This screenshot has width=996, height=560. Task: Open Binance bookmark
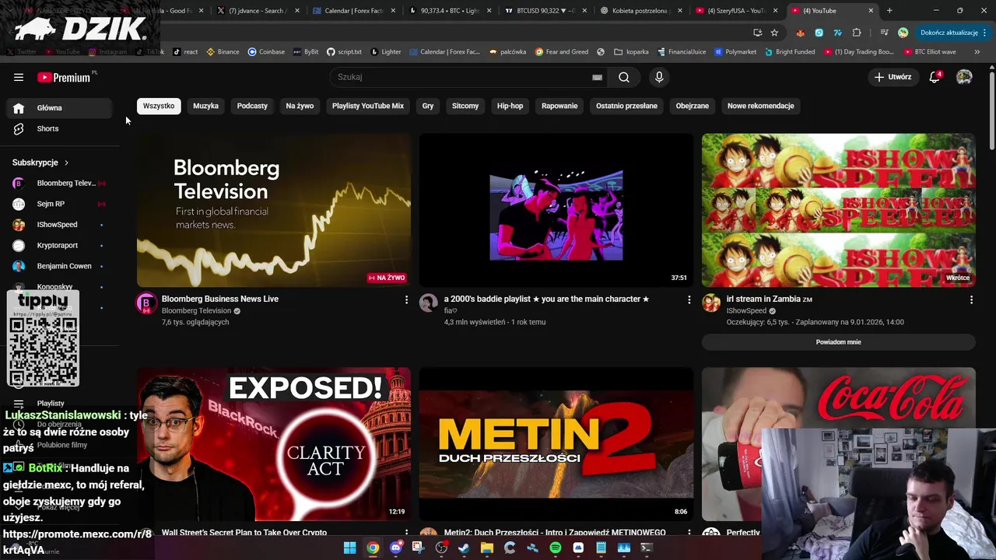[x=223, y=51]
